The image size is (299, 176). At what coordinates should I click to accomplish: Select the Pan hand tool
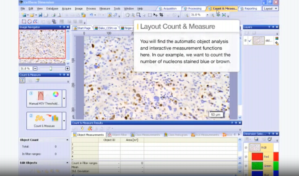pyautogui.click(x=128, y=15)
